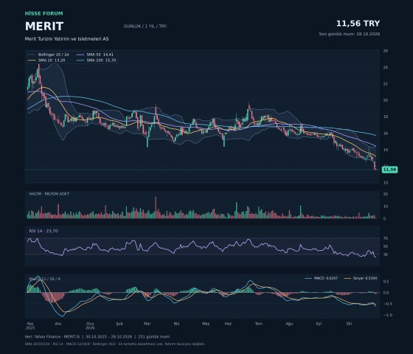Viewport: 413px width, 354px height.
Task: Click the HİSSE FORUM header label
Action: [44, 13]
